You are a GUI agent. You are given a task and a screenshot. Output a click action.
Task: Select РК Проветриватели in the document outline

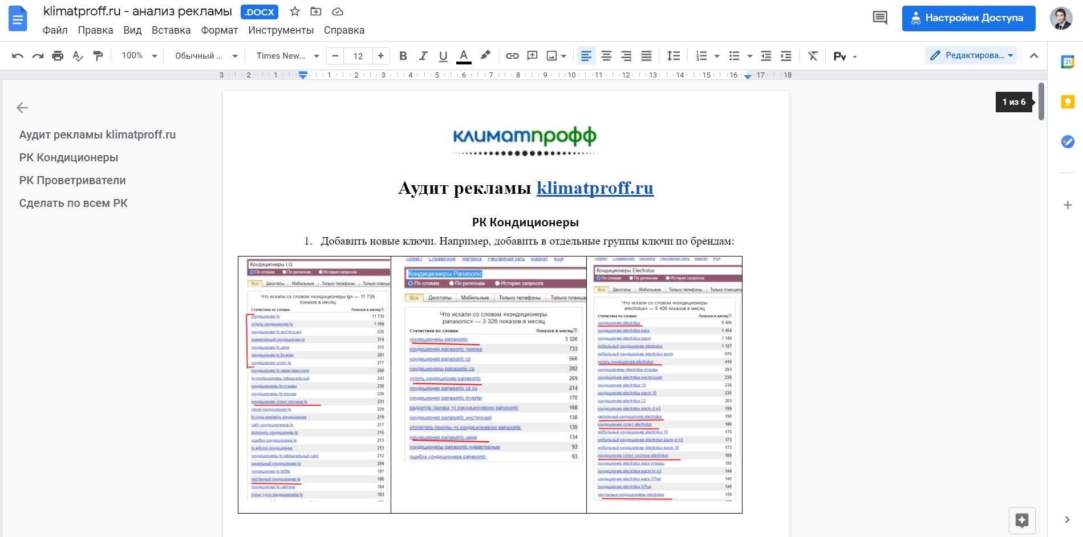point(72,180)
